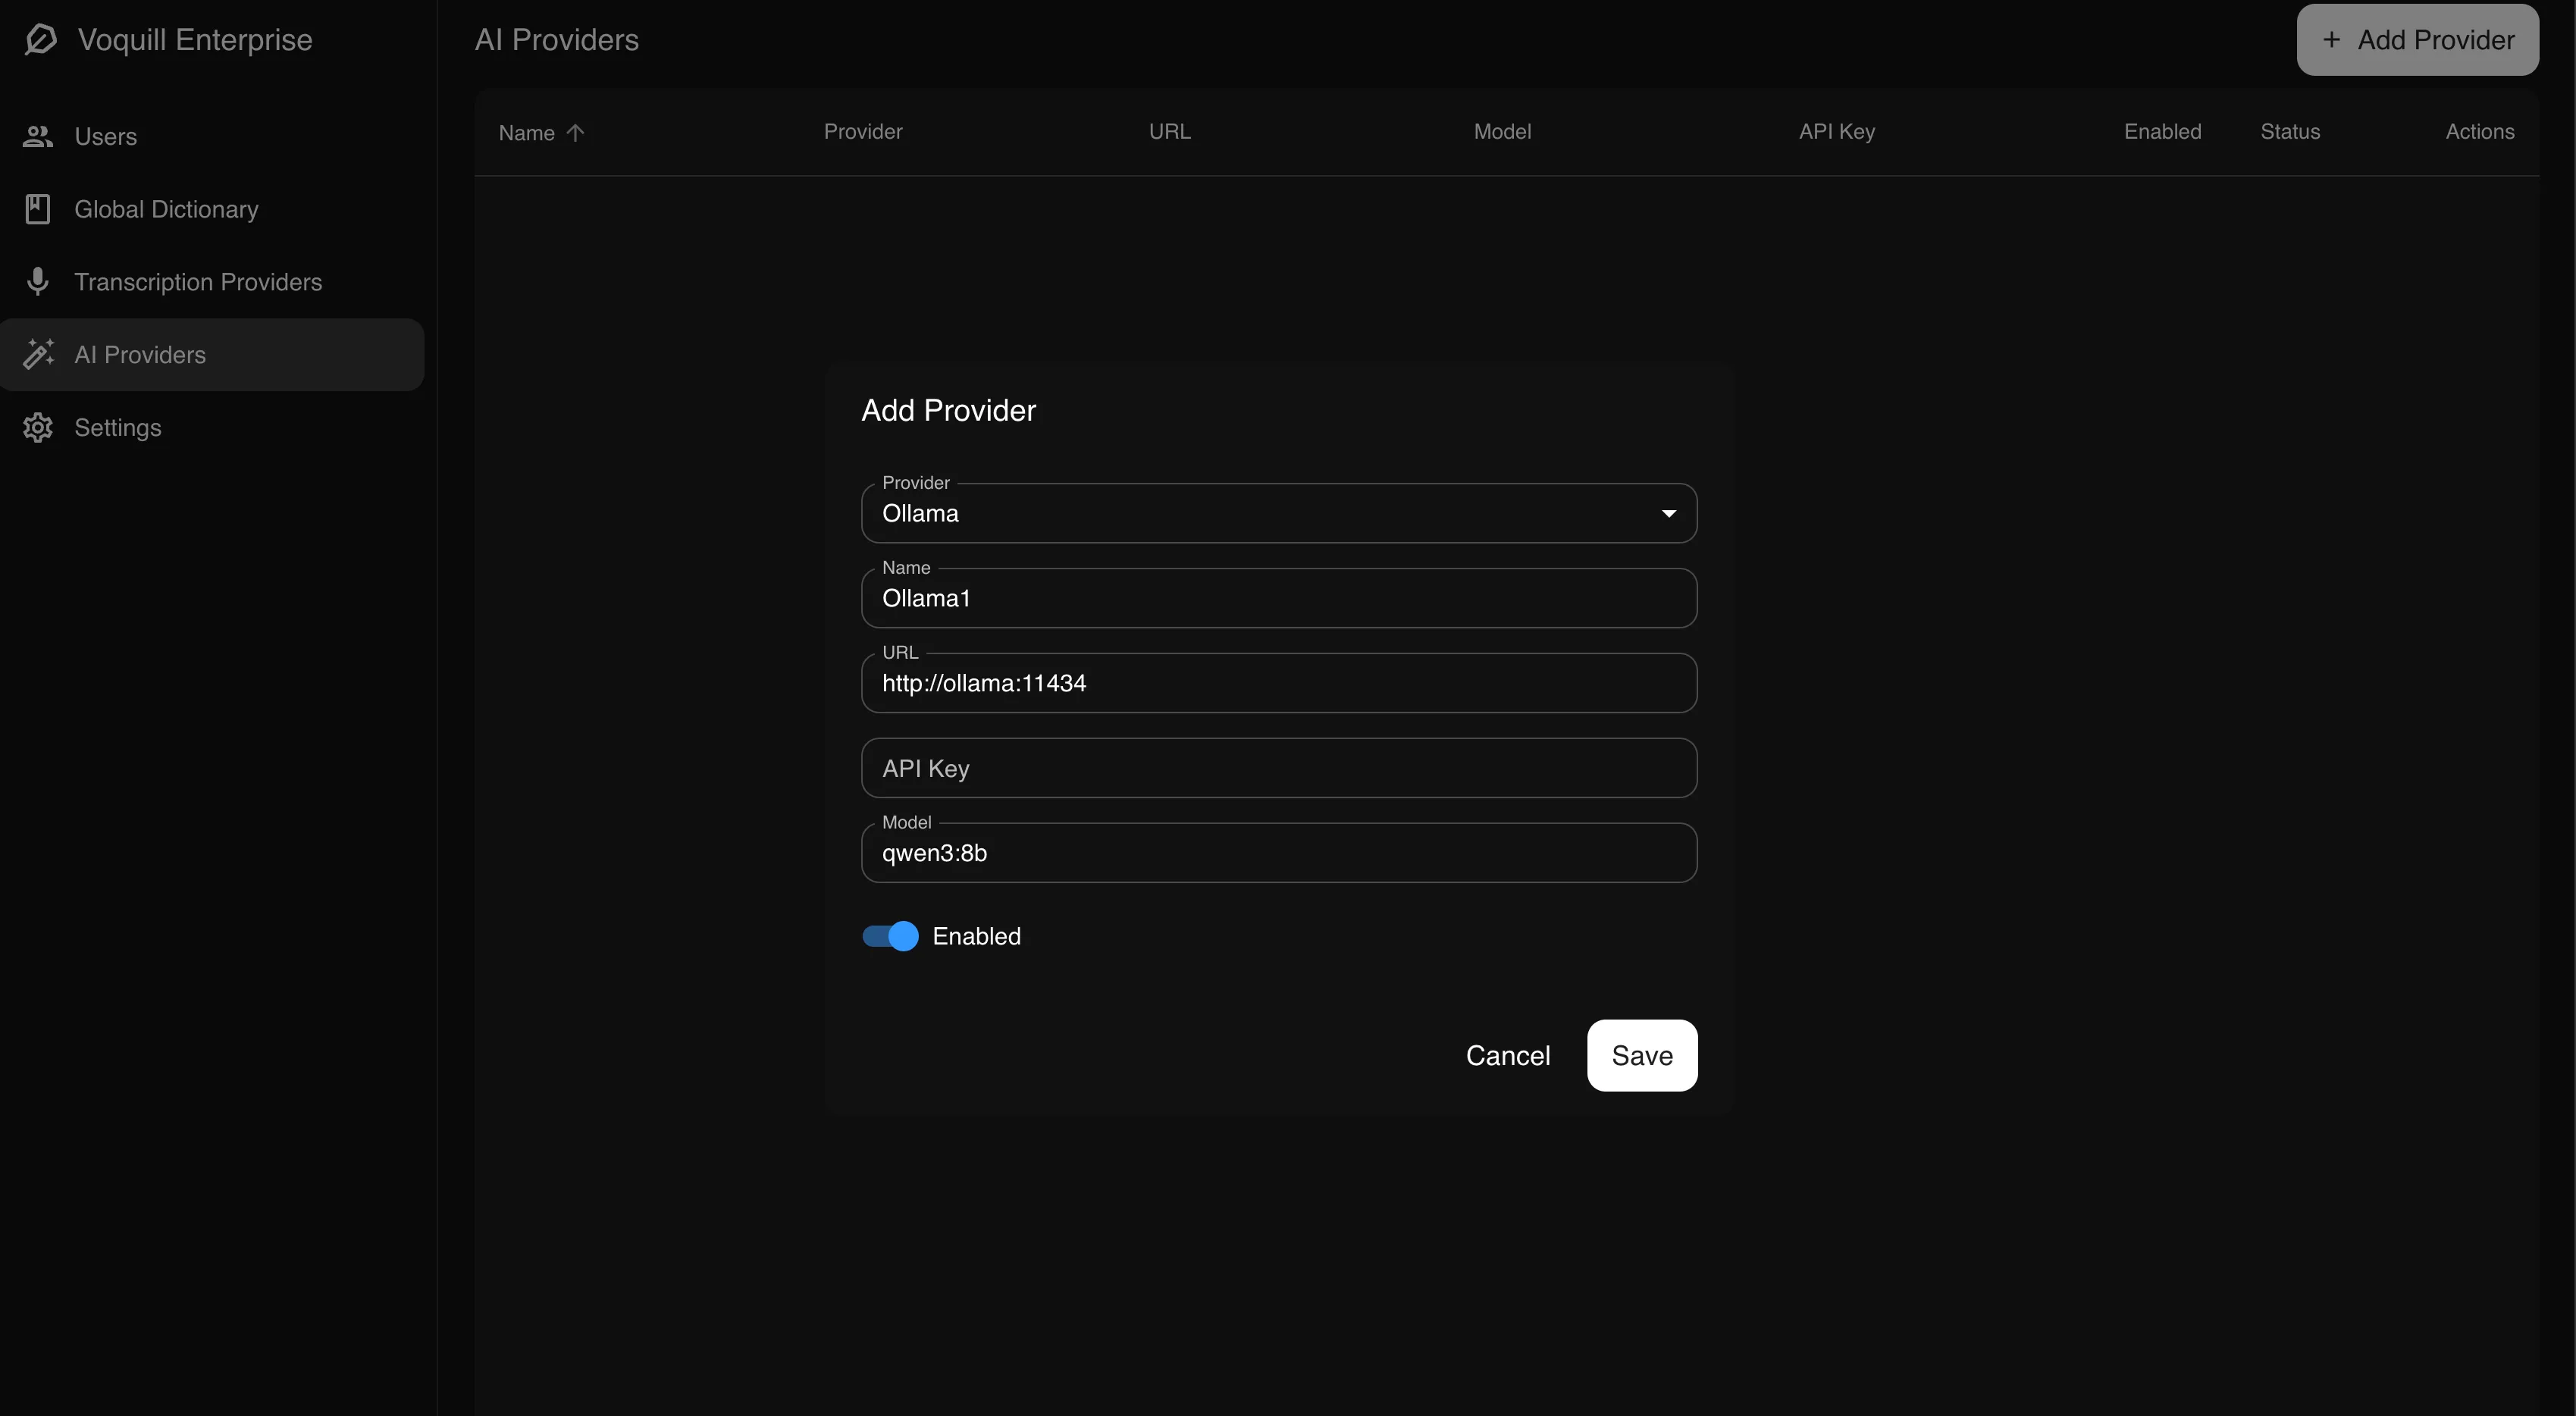Click the Users people icon
The image size is (2576, 1416).
point(38,136)
